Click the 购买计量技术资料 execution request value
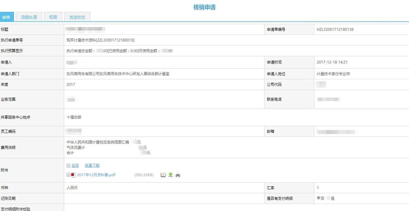The height and width of the screenshot is (211, 409). [x=101, y=40]
